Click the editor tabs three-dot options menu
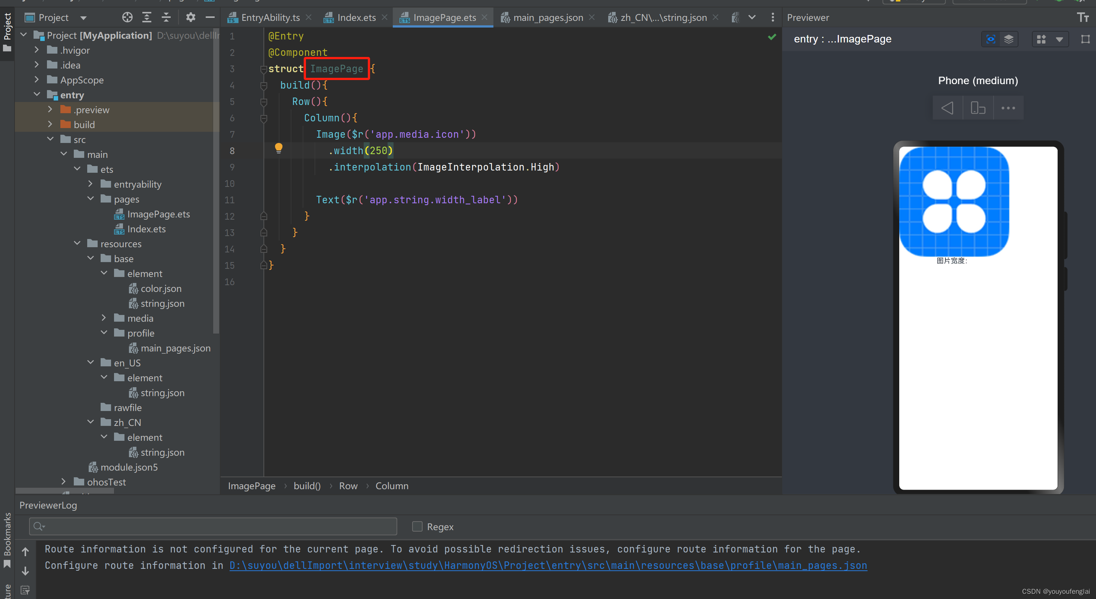The width and height of the screenshot is (1096, 599). pos(773,17)
